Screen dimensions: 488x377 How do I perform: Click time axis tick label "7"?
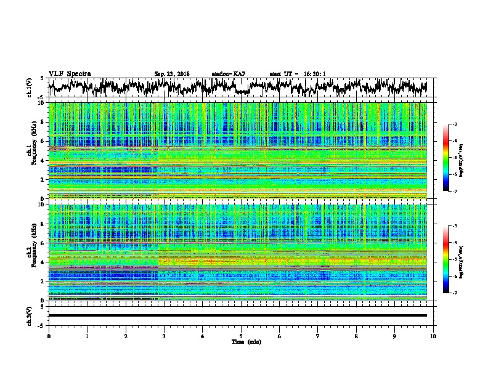318,336
